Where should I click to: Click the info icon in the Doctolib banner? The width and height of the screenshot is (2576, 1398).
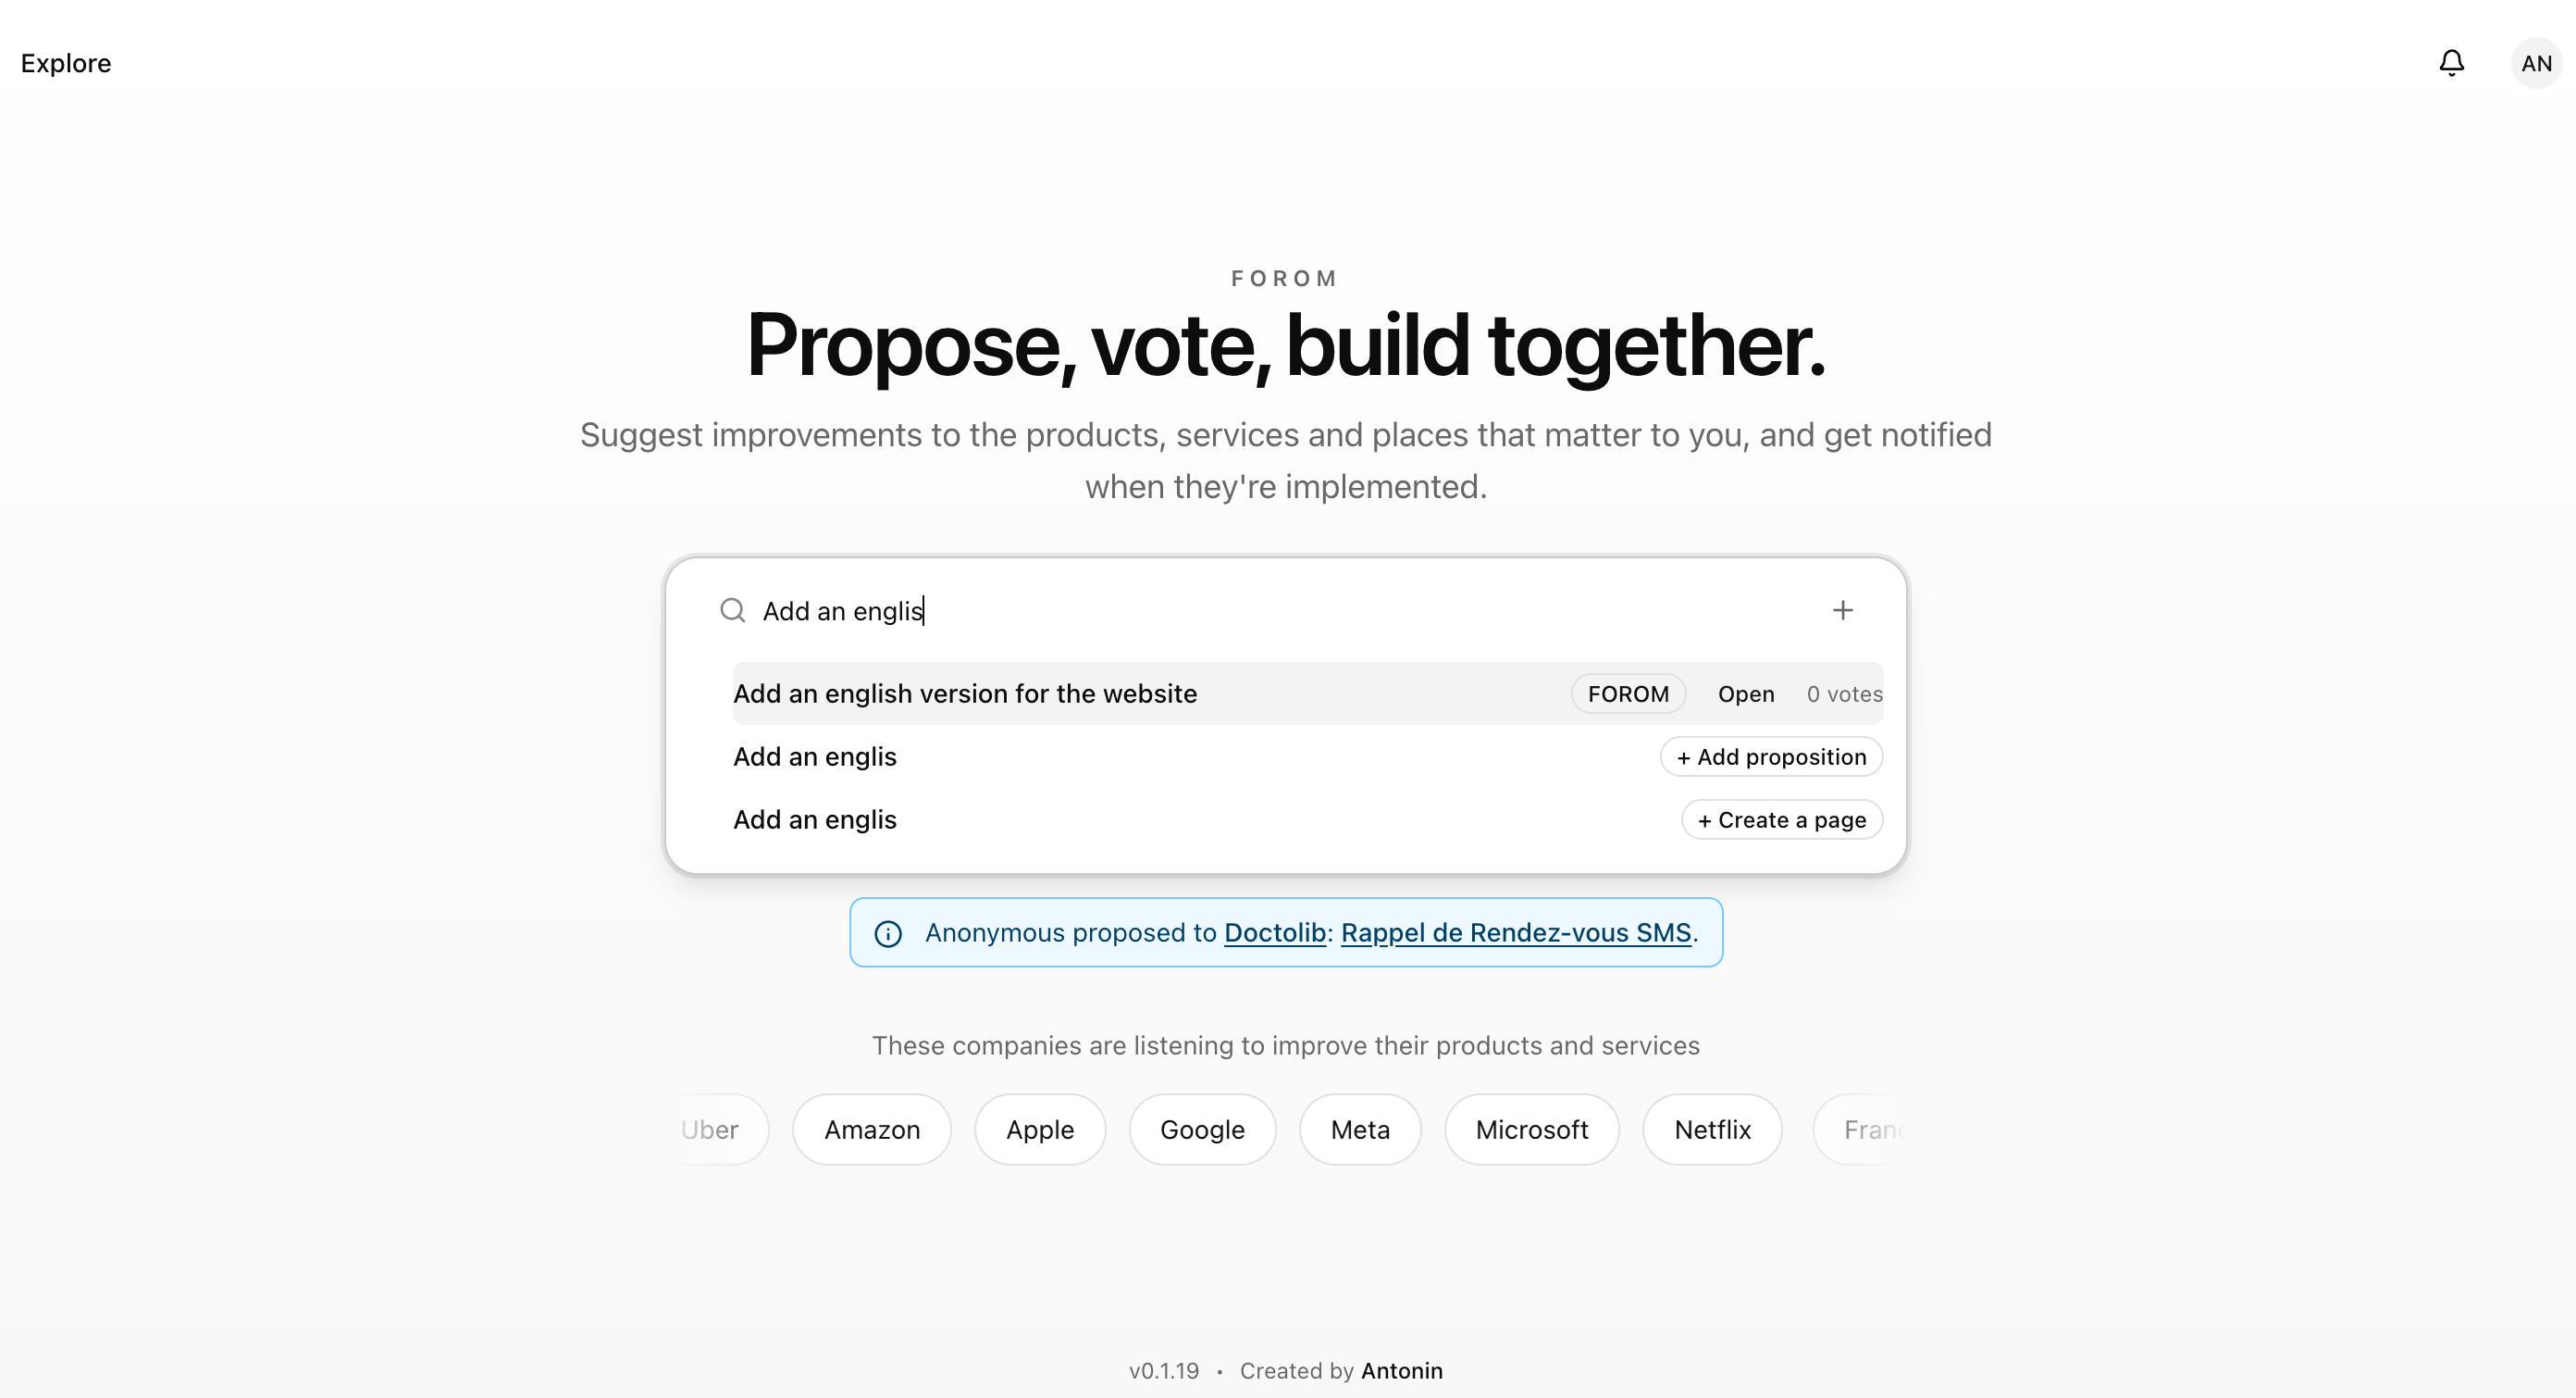pos(889,932)
